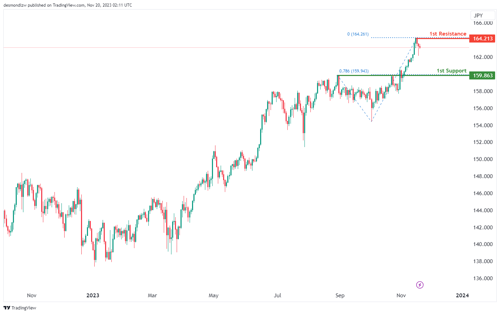Click the Sep label on the time axis

(x=340, y=296)
